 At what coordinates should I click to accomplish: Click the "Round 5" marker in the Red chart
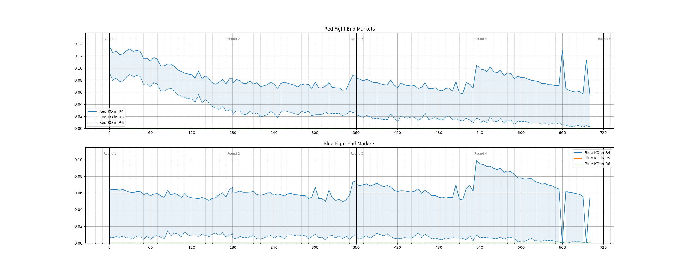pyautogui.click(x=604, y=39)
